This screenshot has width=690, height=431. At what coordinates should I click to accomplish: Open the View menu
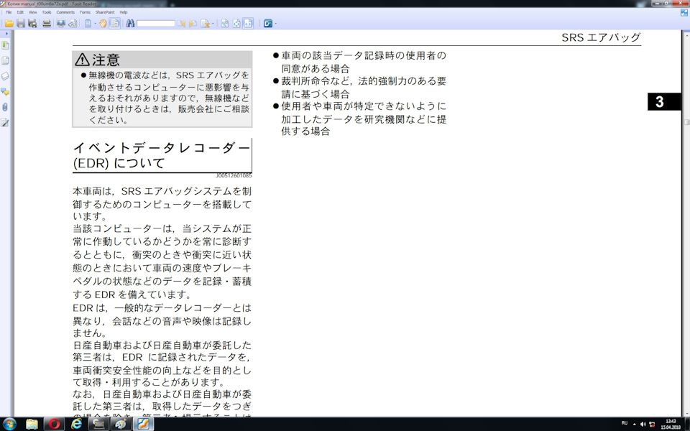tap(32, 12)
